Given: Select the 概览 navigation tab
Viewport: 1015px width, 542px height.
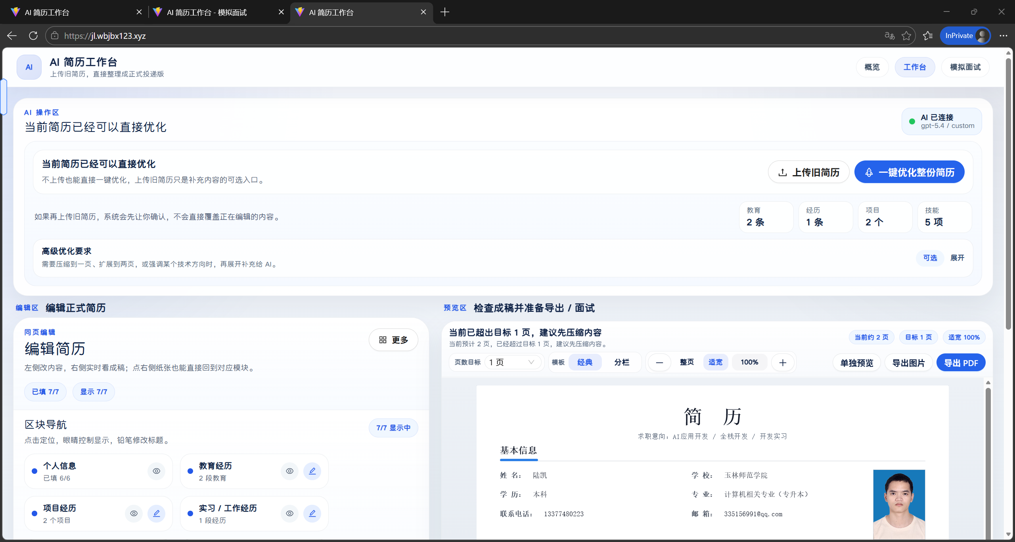Looking at the screenshot, I should coord(872,67).
